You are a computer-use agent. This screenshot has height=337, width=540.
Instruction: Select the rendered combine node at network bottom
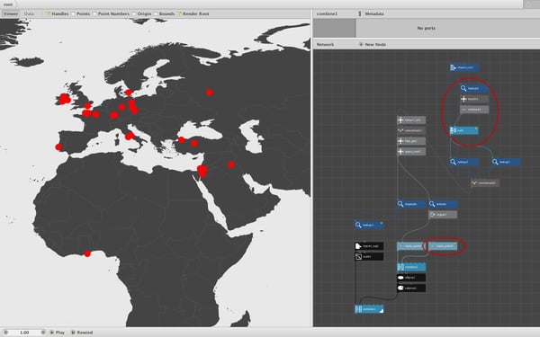click(x=369, y=309)
